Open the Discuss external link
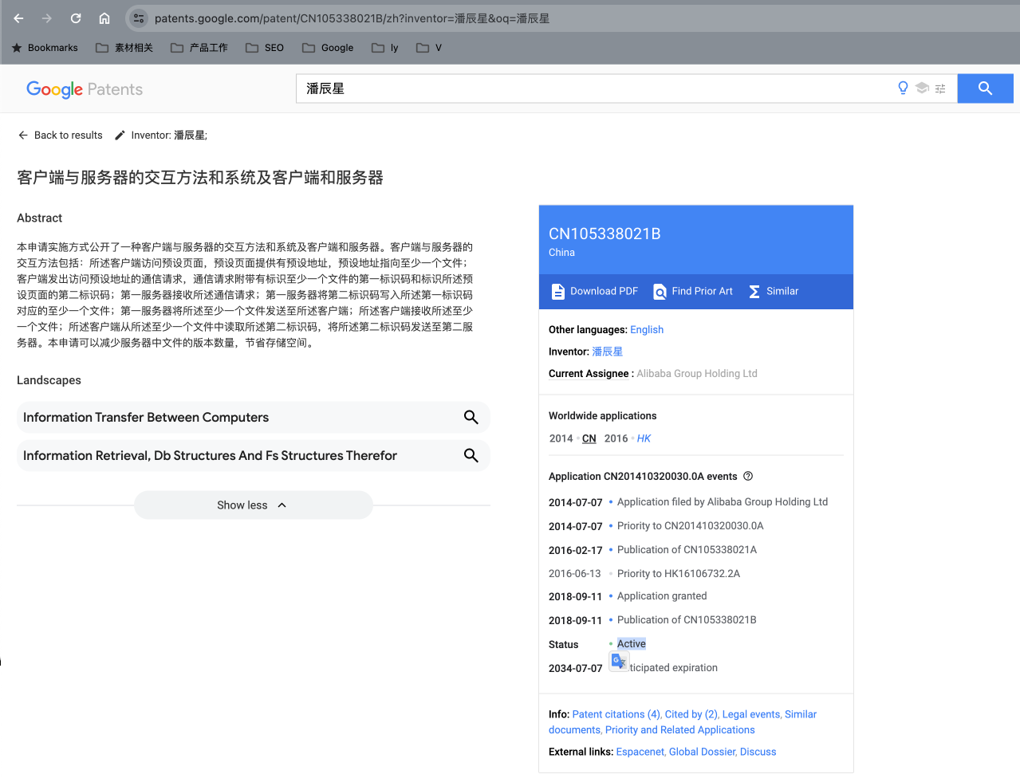The height and width of the screenshot is (782, 1020). pyautogui.click(x=758, y=753)
